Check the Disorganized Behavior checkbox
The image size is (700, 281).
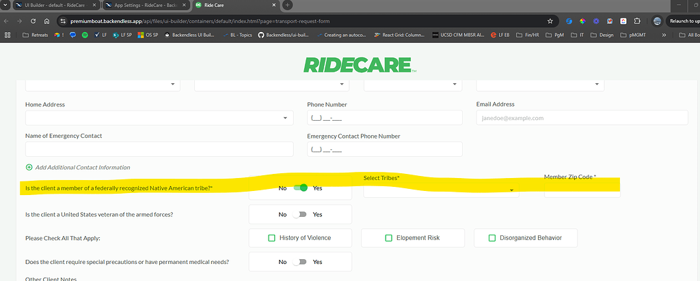coord(492,238)
